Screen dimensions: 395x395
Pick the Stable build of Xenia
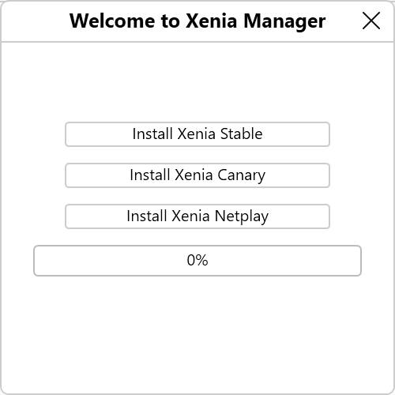[197, 134]
